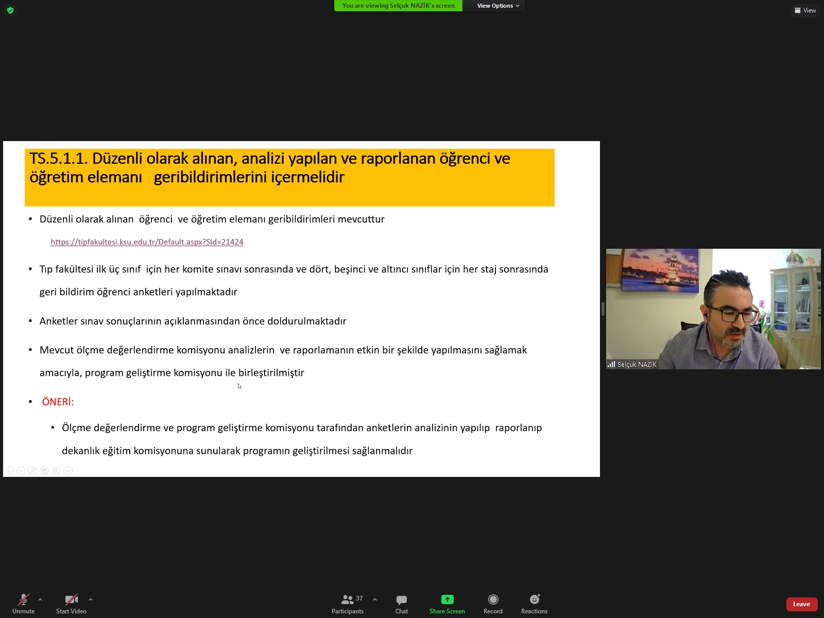Click the green encryption shield icon

pos(10,10)
